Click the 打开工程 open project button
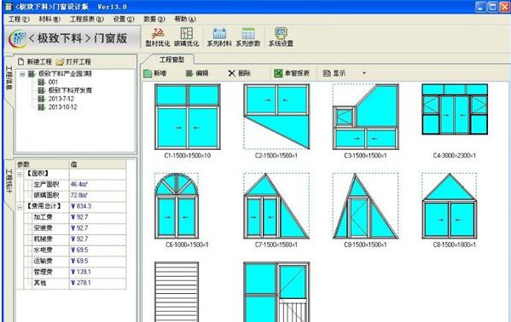 point(73,61)
